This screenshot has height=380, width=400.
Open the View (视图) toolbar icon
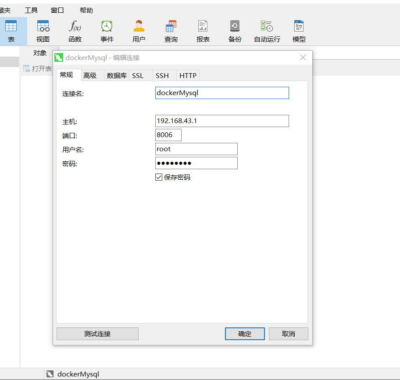point(43,27)
